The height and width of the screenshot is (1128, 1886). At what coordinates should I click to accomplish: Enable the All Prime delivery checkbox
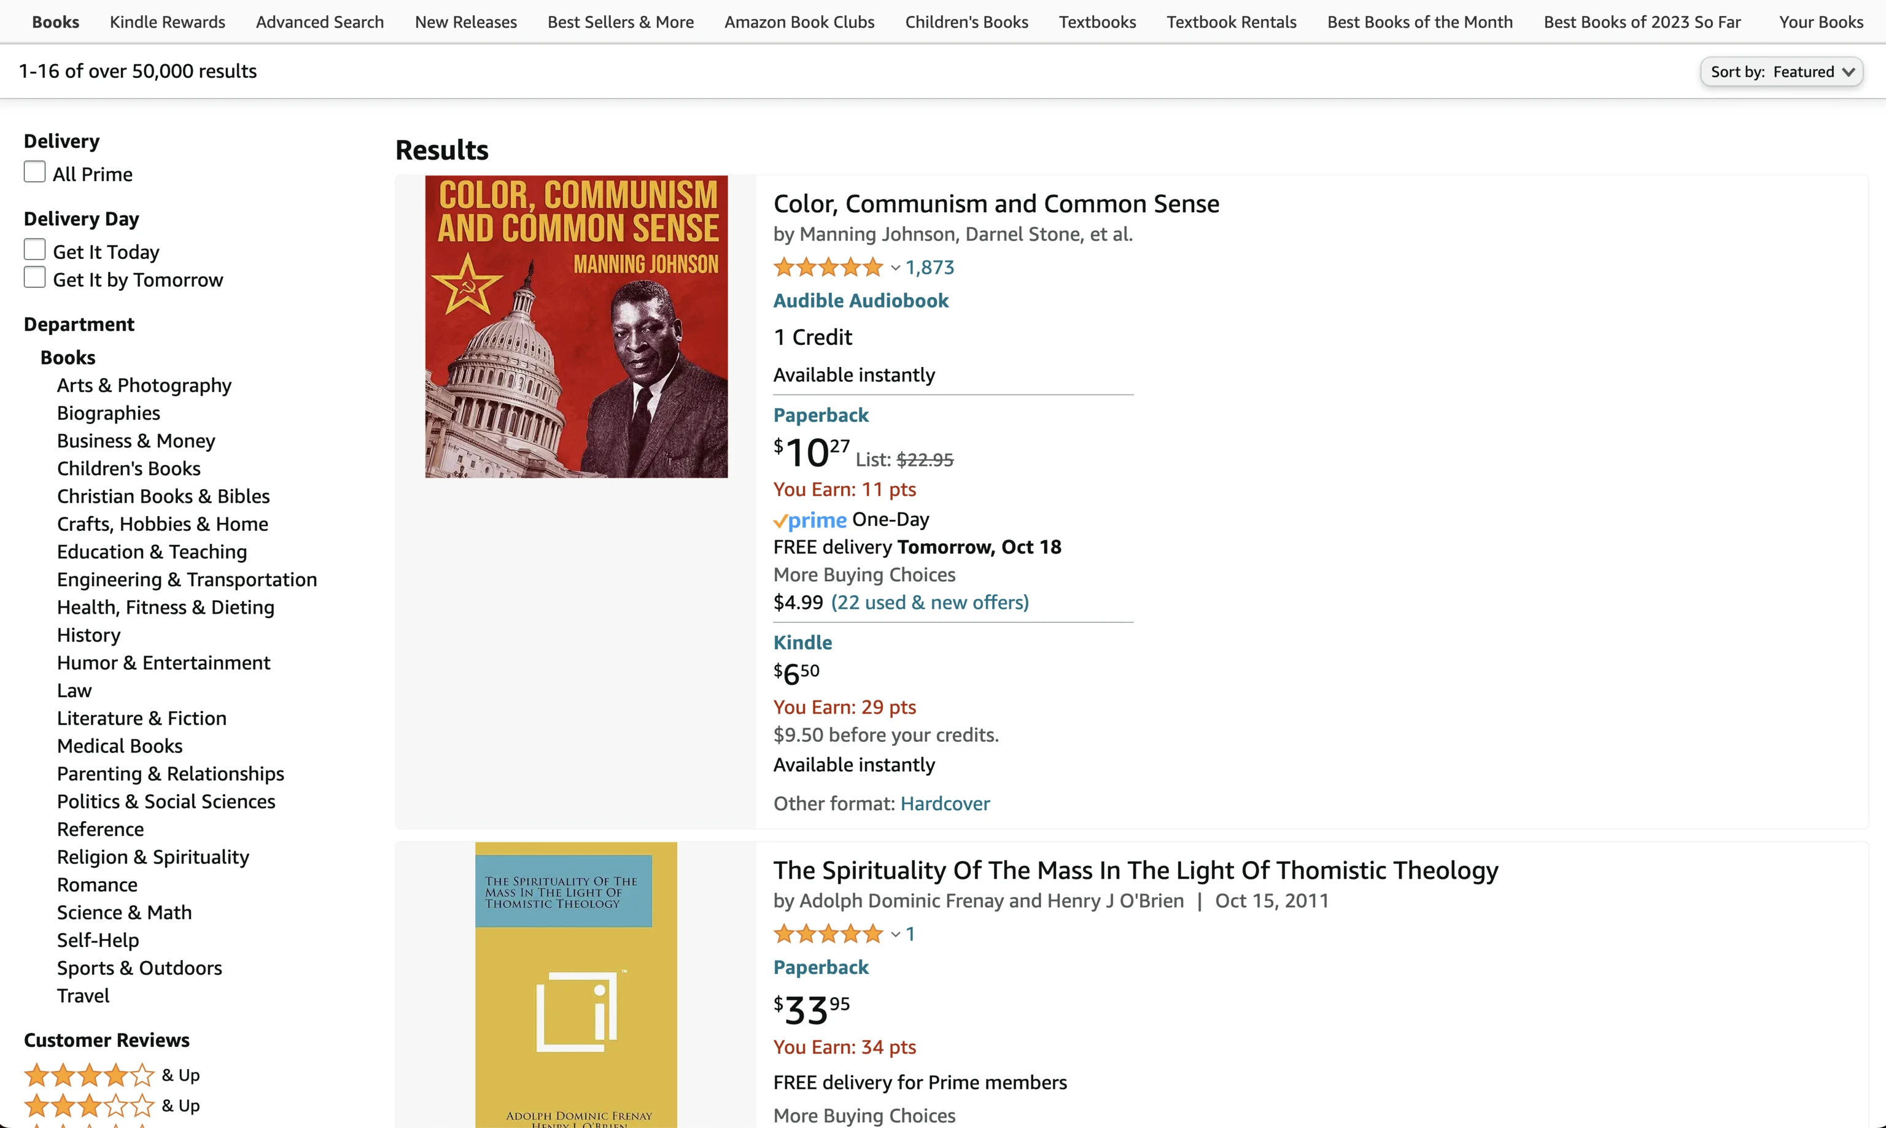[x=35, y=172]
